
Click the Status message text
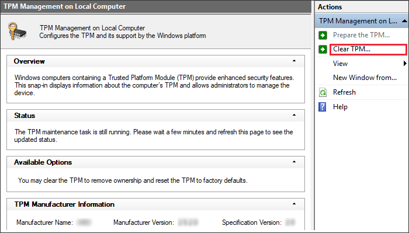[154, 136]
